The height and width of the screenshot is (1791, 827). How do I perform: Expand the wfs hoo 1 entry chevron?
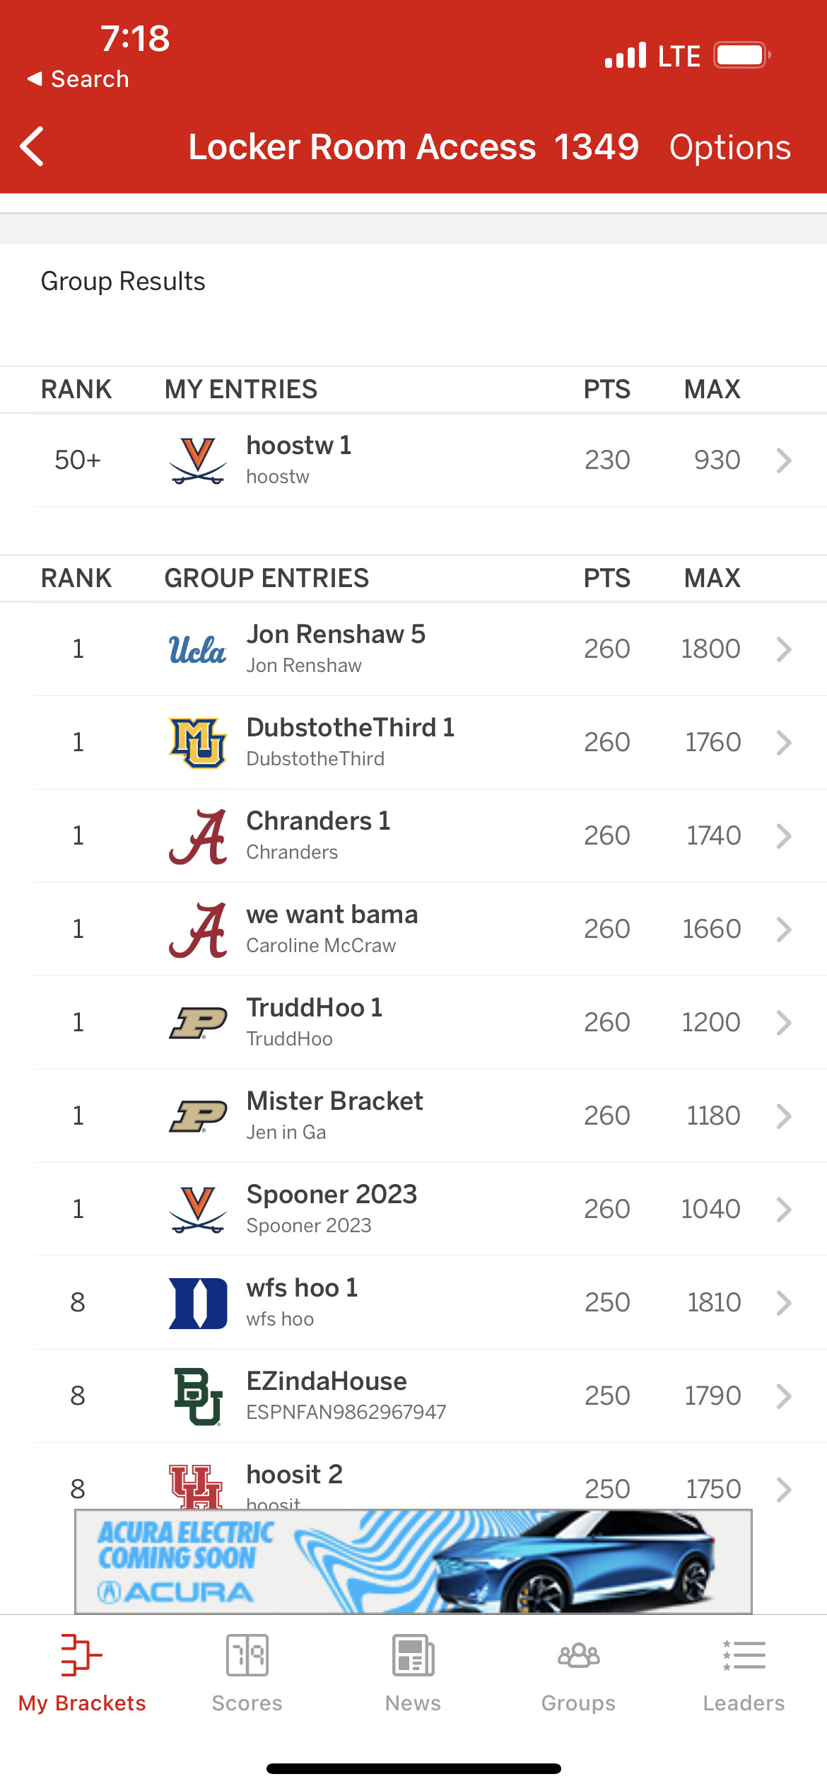pyautogui.click(x=783, y=1303)
